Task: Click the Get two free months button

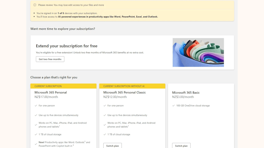Action: pos(50,59)
